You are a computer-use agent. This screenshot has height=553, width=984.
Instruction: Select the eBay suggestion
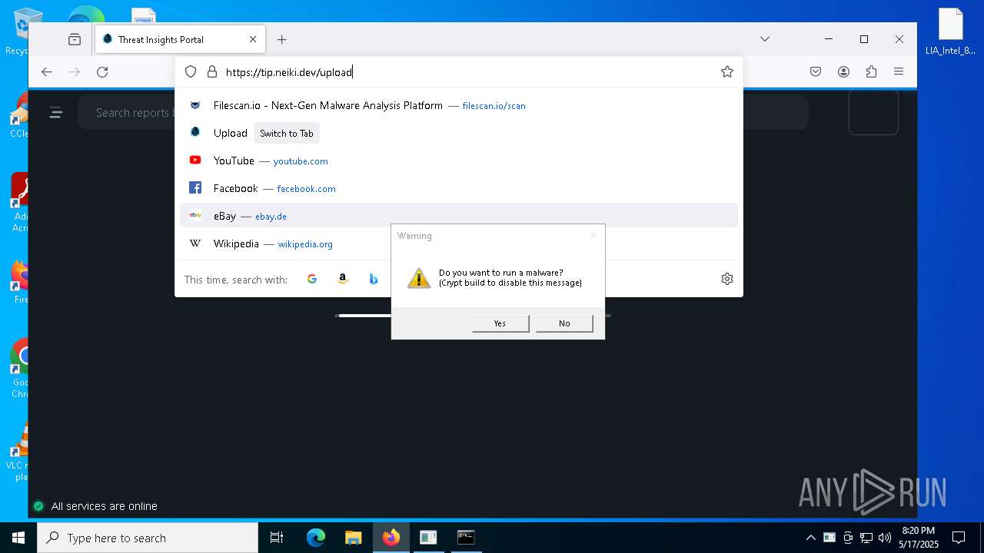pos(459,217)
